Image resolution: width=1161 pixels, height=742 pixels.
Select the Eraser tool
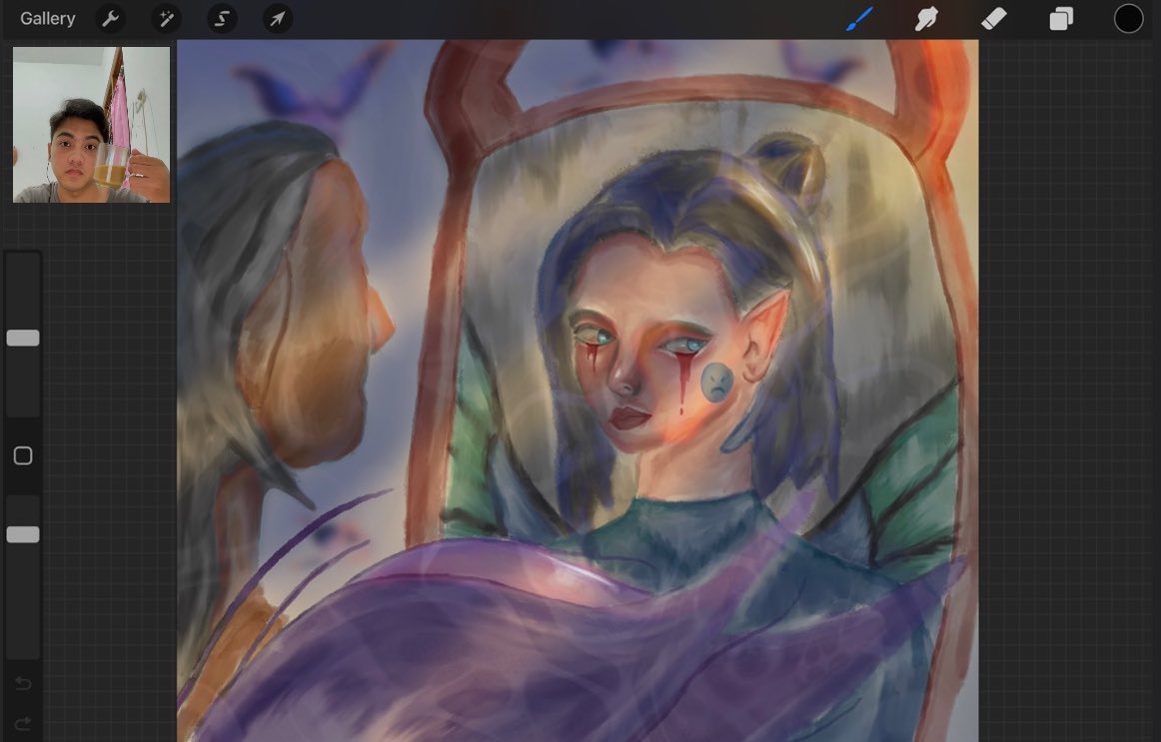pyautogui.click(x=994, y=19)
